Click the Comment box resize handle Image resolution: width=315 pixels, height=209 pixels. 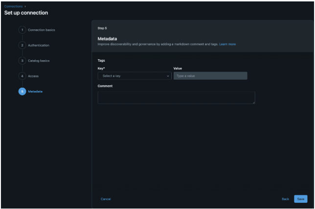click(x=254, y=102)
